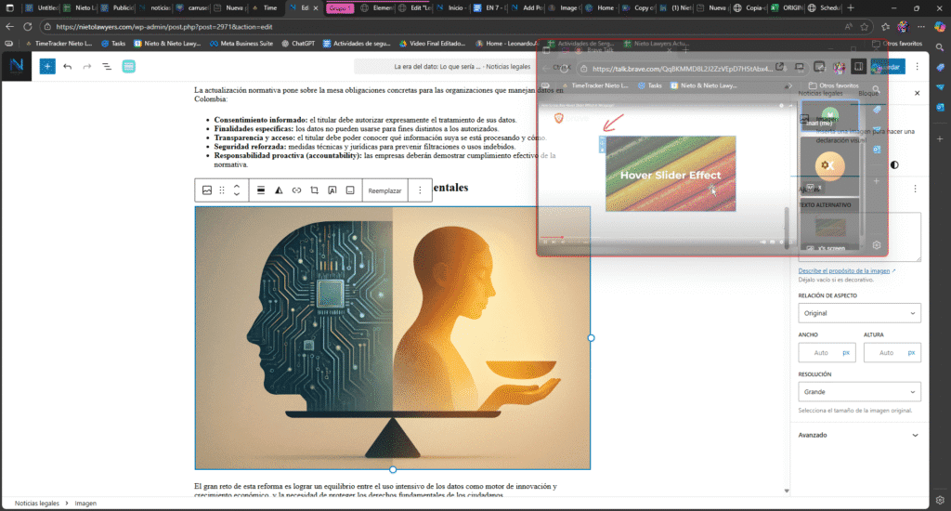Open the browser settings ellipsis menu
Screen dimensions: 951x511
(x=921, y=27)
